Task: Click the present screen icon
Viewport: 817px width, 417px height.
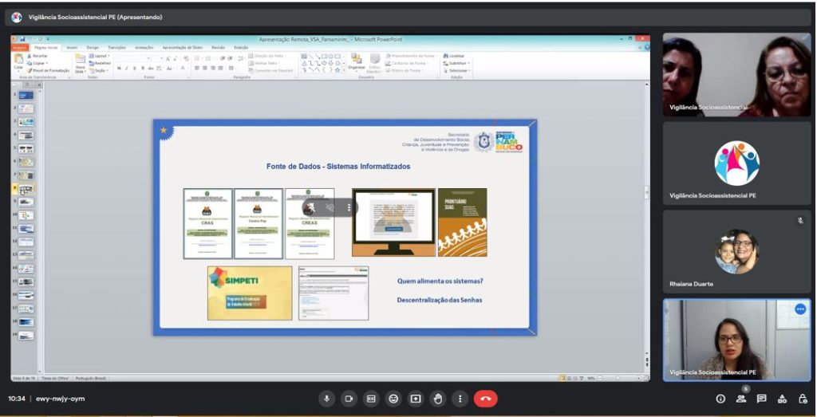Action: coord(415,399)
